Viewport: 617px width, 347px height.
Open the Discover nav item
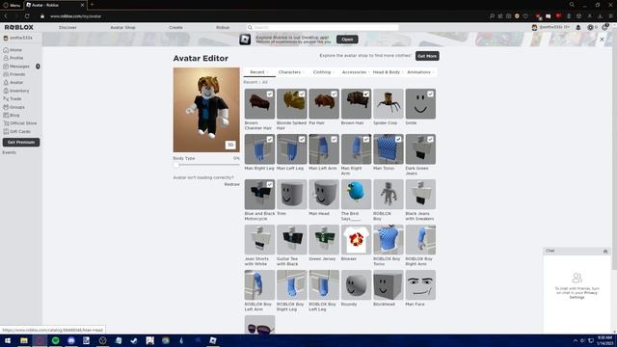[67, 28]
